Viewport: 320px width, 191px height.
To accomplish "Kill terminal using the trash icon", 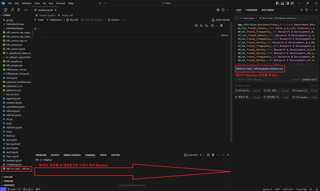I will [213, 155].
